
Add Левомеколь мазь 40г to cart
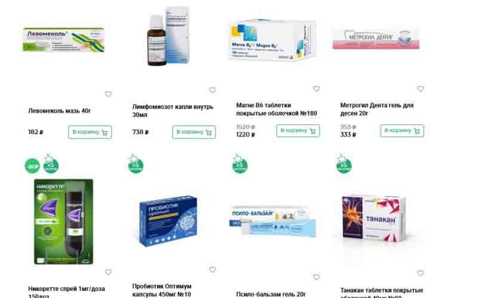click(x=90, y=132)
